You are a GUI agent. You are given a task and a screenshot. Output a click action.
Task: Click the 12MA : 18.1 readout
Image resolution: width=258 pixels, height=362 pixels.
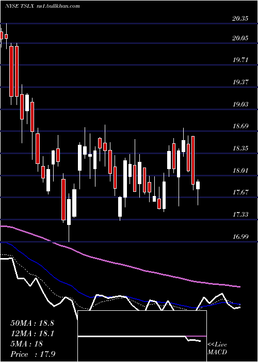point(32,334)
